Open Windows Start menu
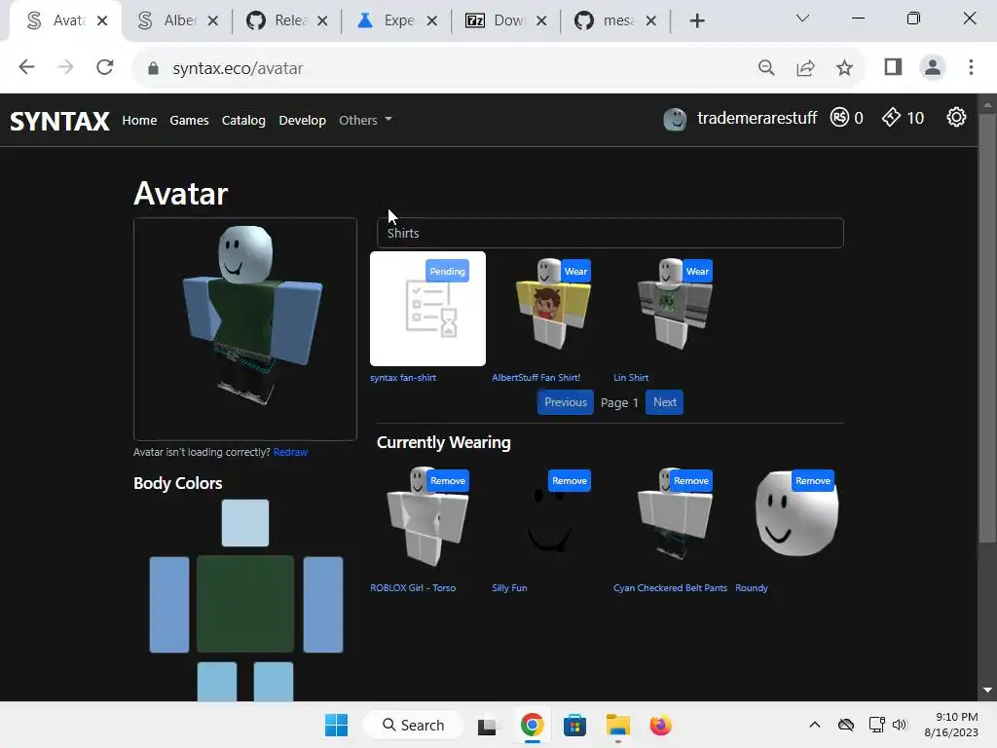The width and height of the screenshot is (997, 748). (336, 725)
